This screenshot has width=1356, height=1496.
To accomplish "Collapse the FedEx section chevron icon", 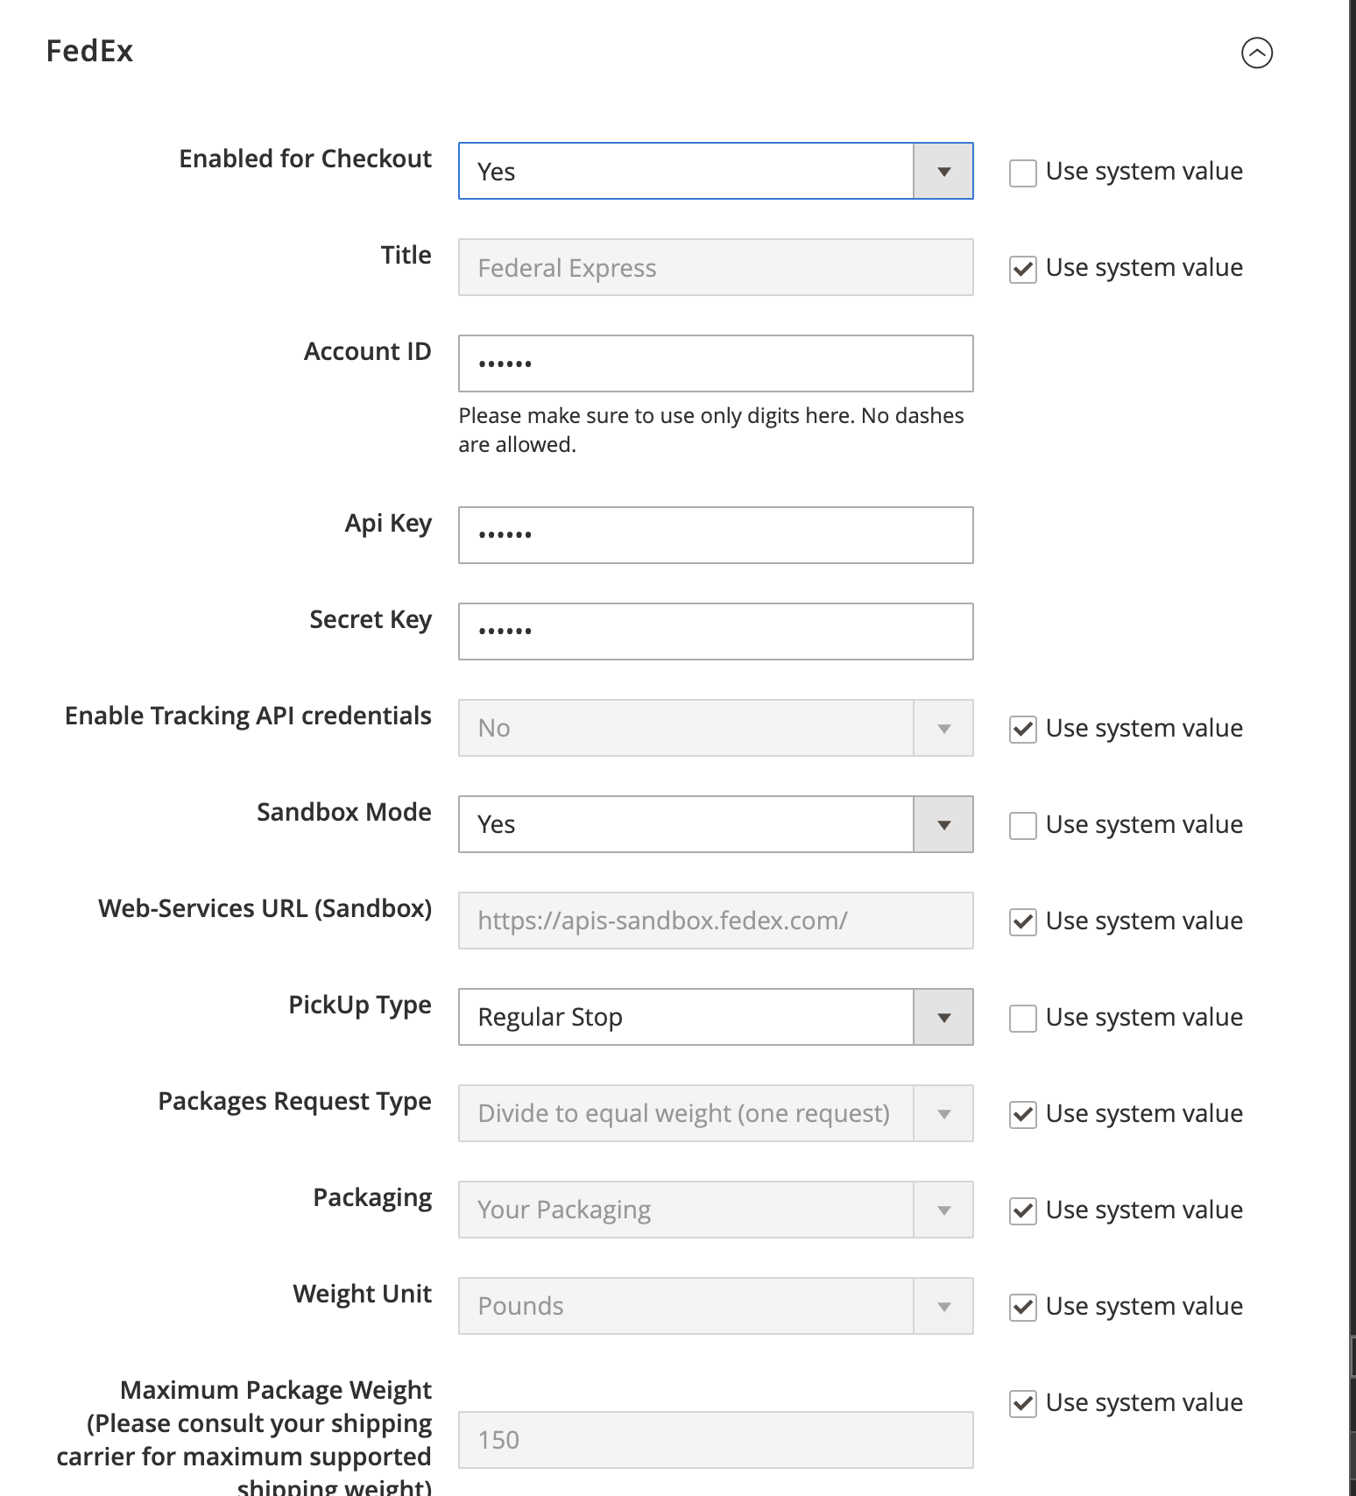I will [1257, 53].
